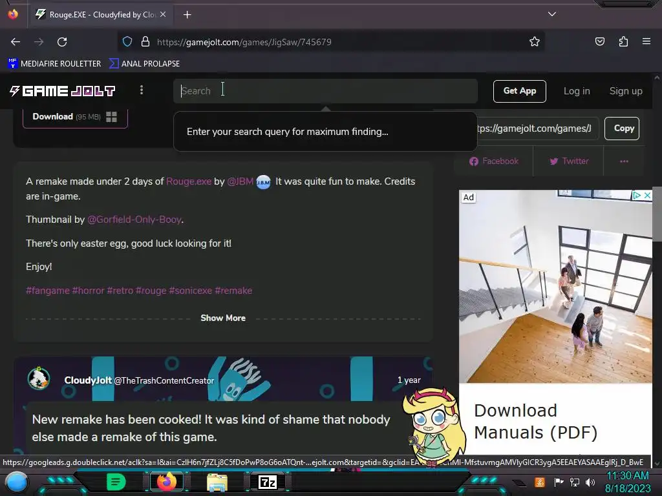Click the 1 year post timestamp

tap(409, 380)
